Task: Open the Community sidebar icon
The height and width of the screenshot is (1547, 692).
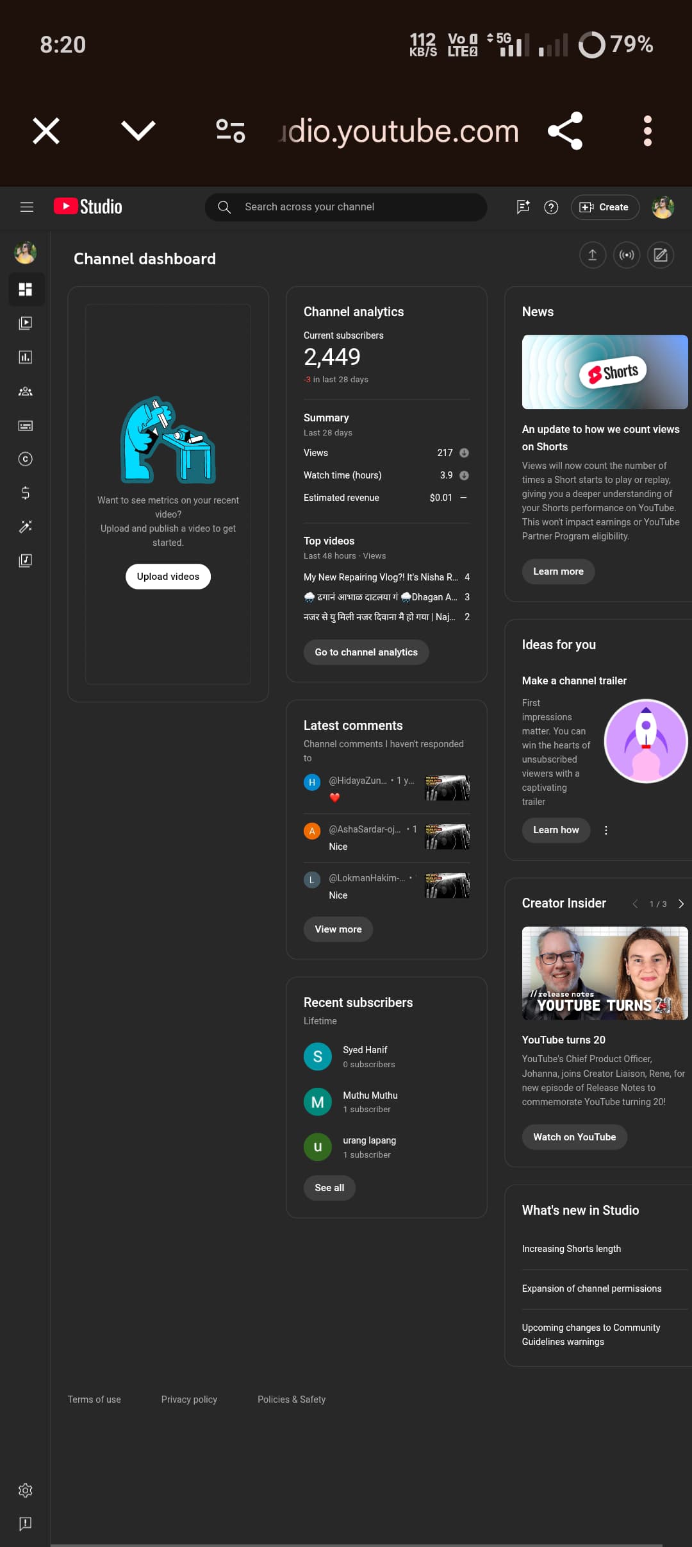Action: click(x=26, y=391)
